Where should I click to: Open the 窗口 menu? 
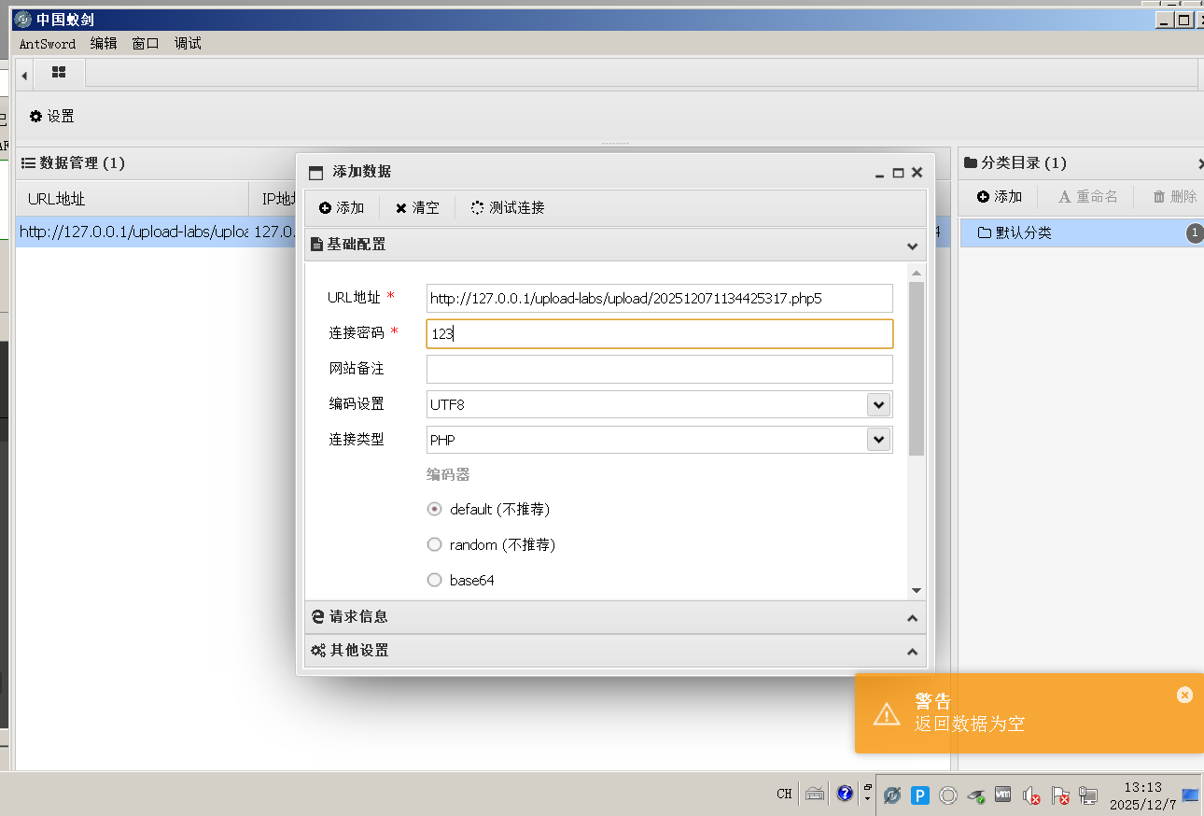pos(146,43)
